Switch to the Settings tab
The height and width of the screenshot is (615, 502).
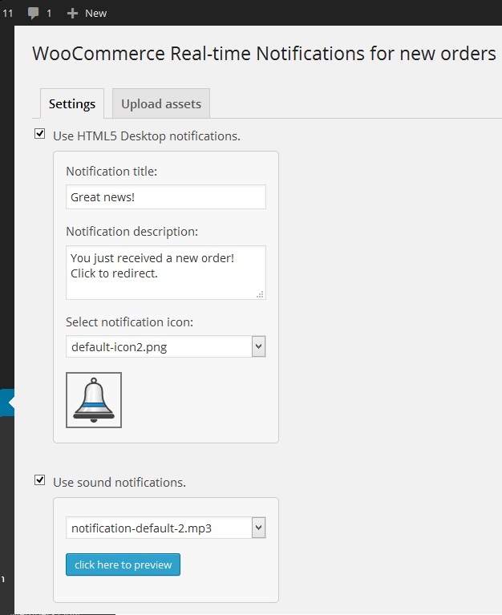tap(72, 103)
